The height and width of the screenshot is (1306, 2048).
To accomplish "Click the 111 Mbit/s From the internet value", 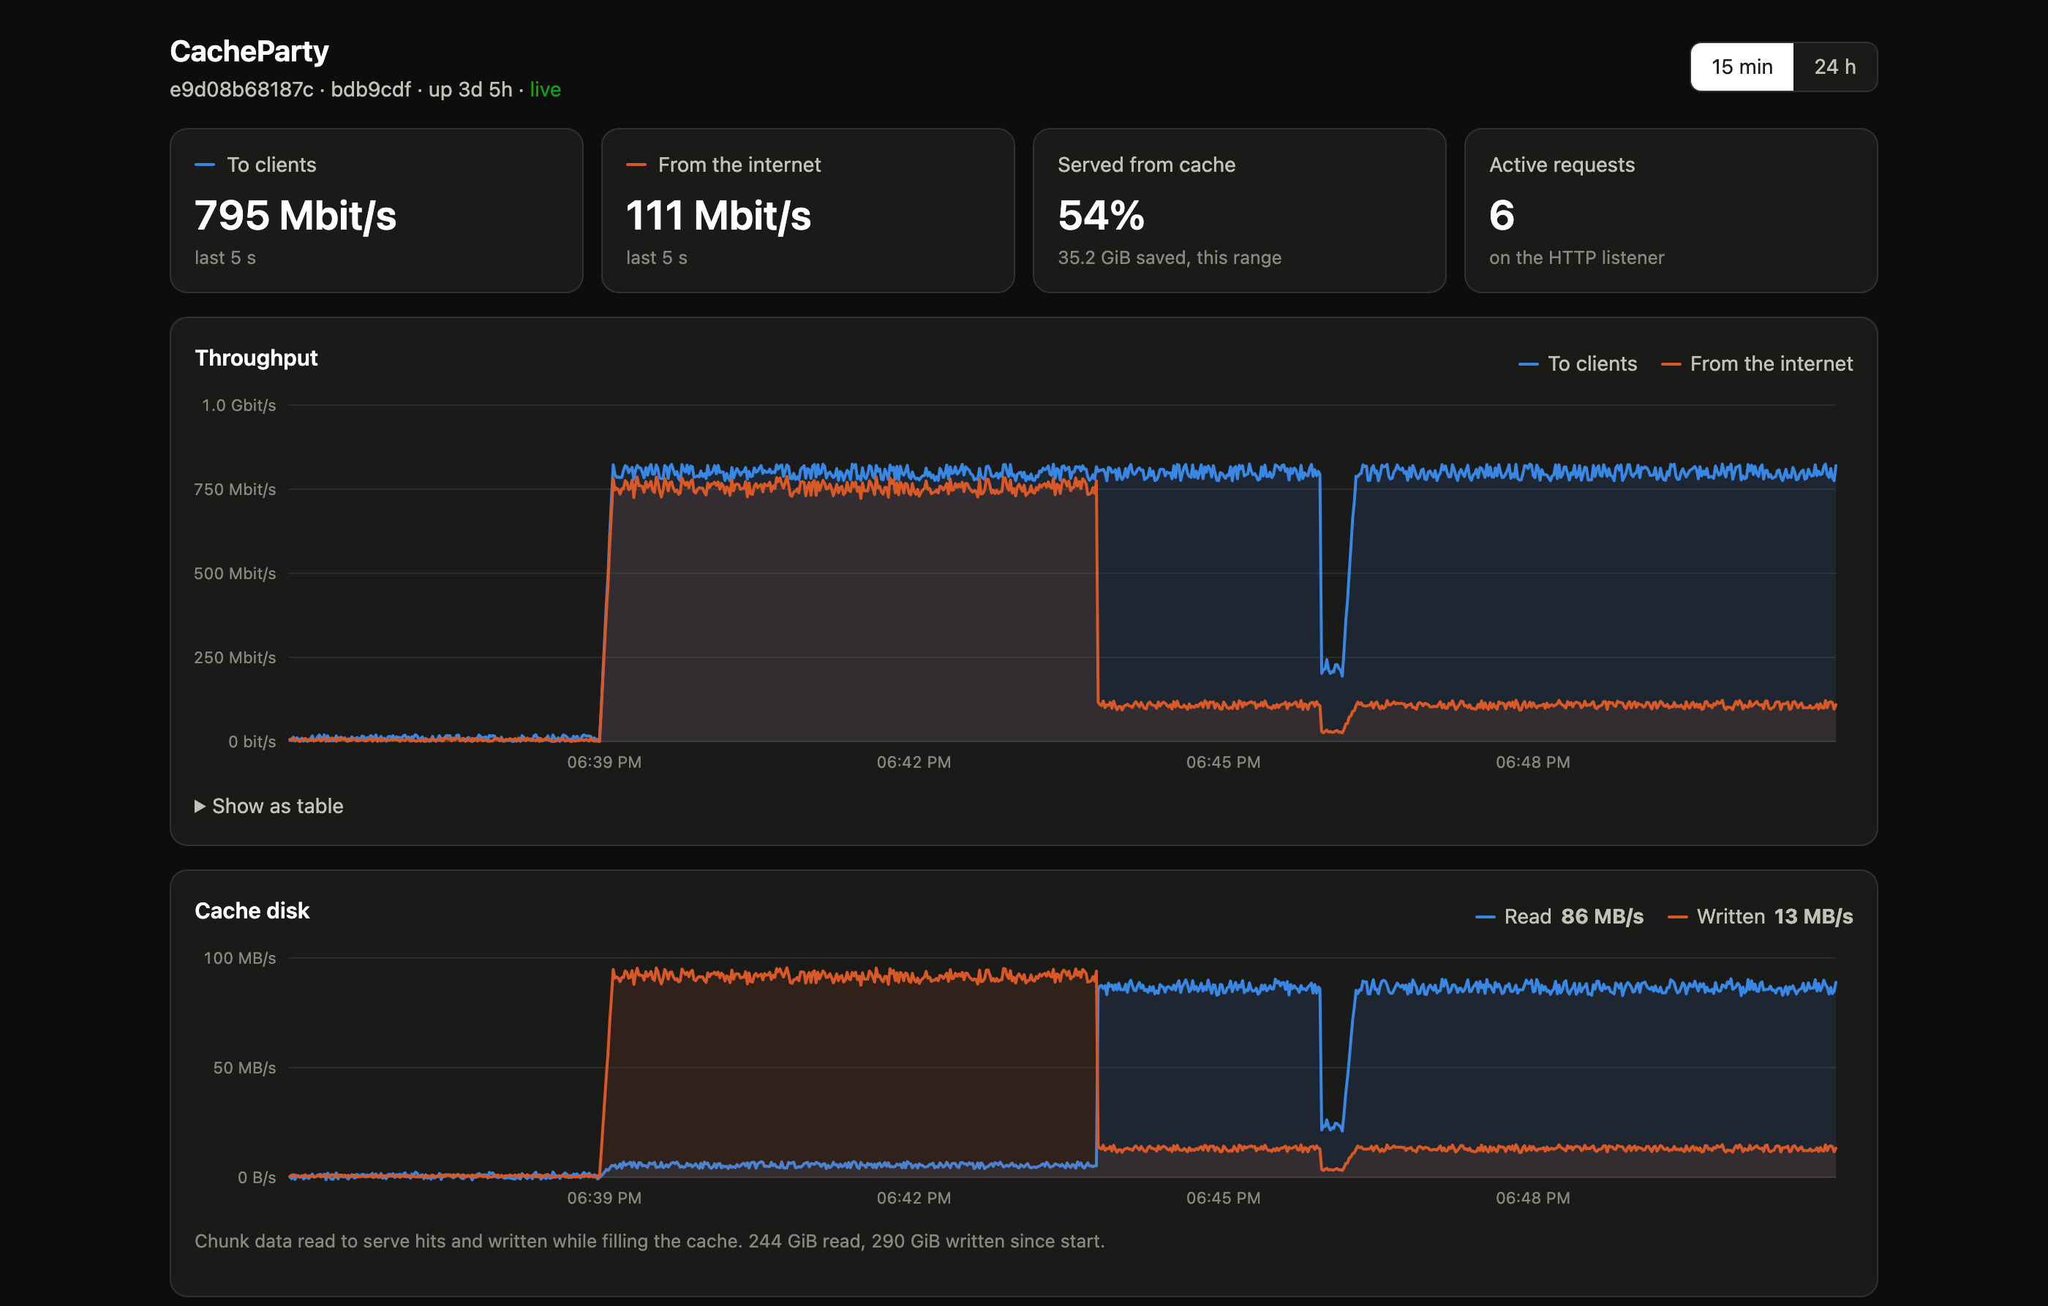I will 719,215.
